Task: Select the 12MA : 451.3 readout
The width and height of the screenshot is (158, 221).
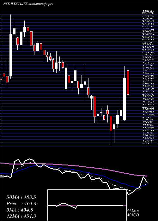Action: [x=21, y=216]
